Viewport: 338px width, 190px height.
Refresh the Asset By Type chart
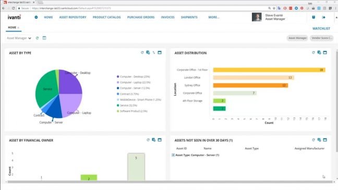(142, 53)
